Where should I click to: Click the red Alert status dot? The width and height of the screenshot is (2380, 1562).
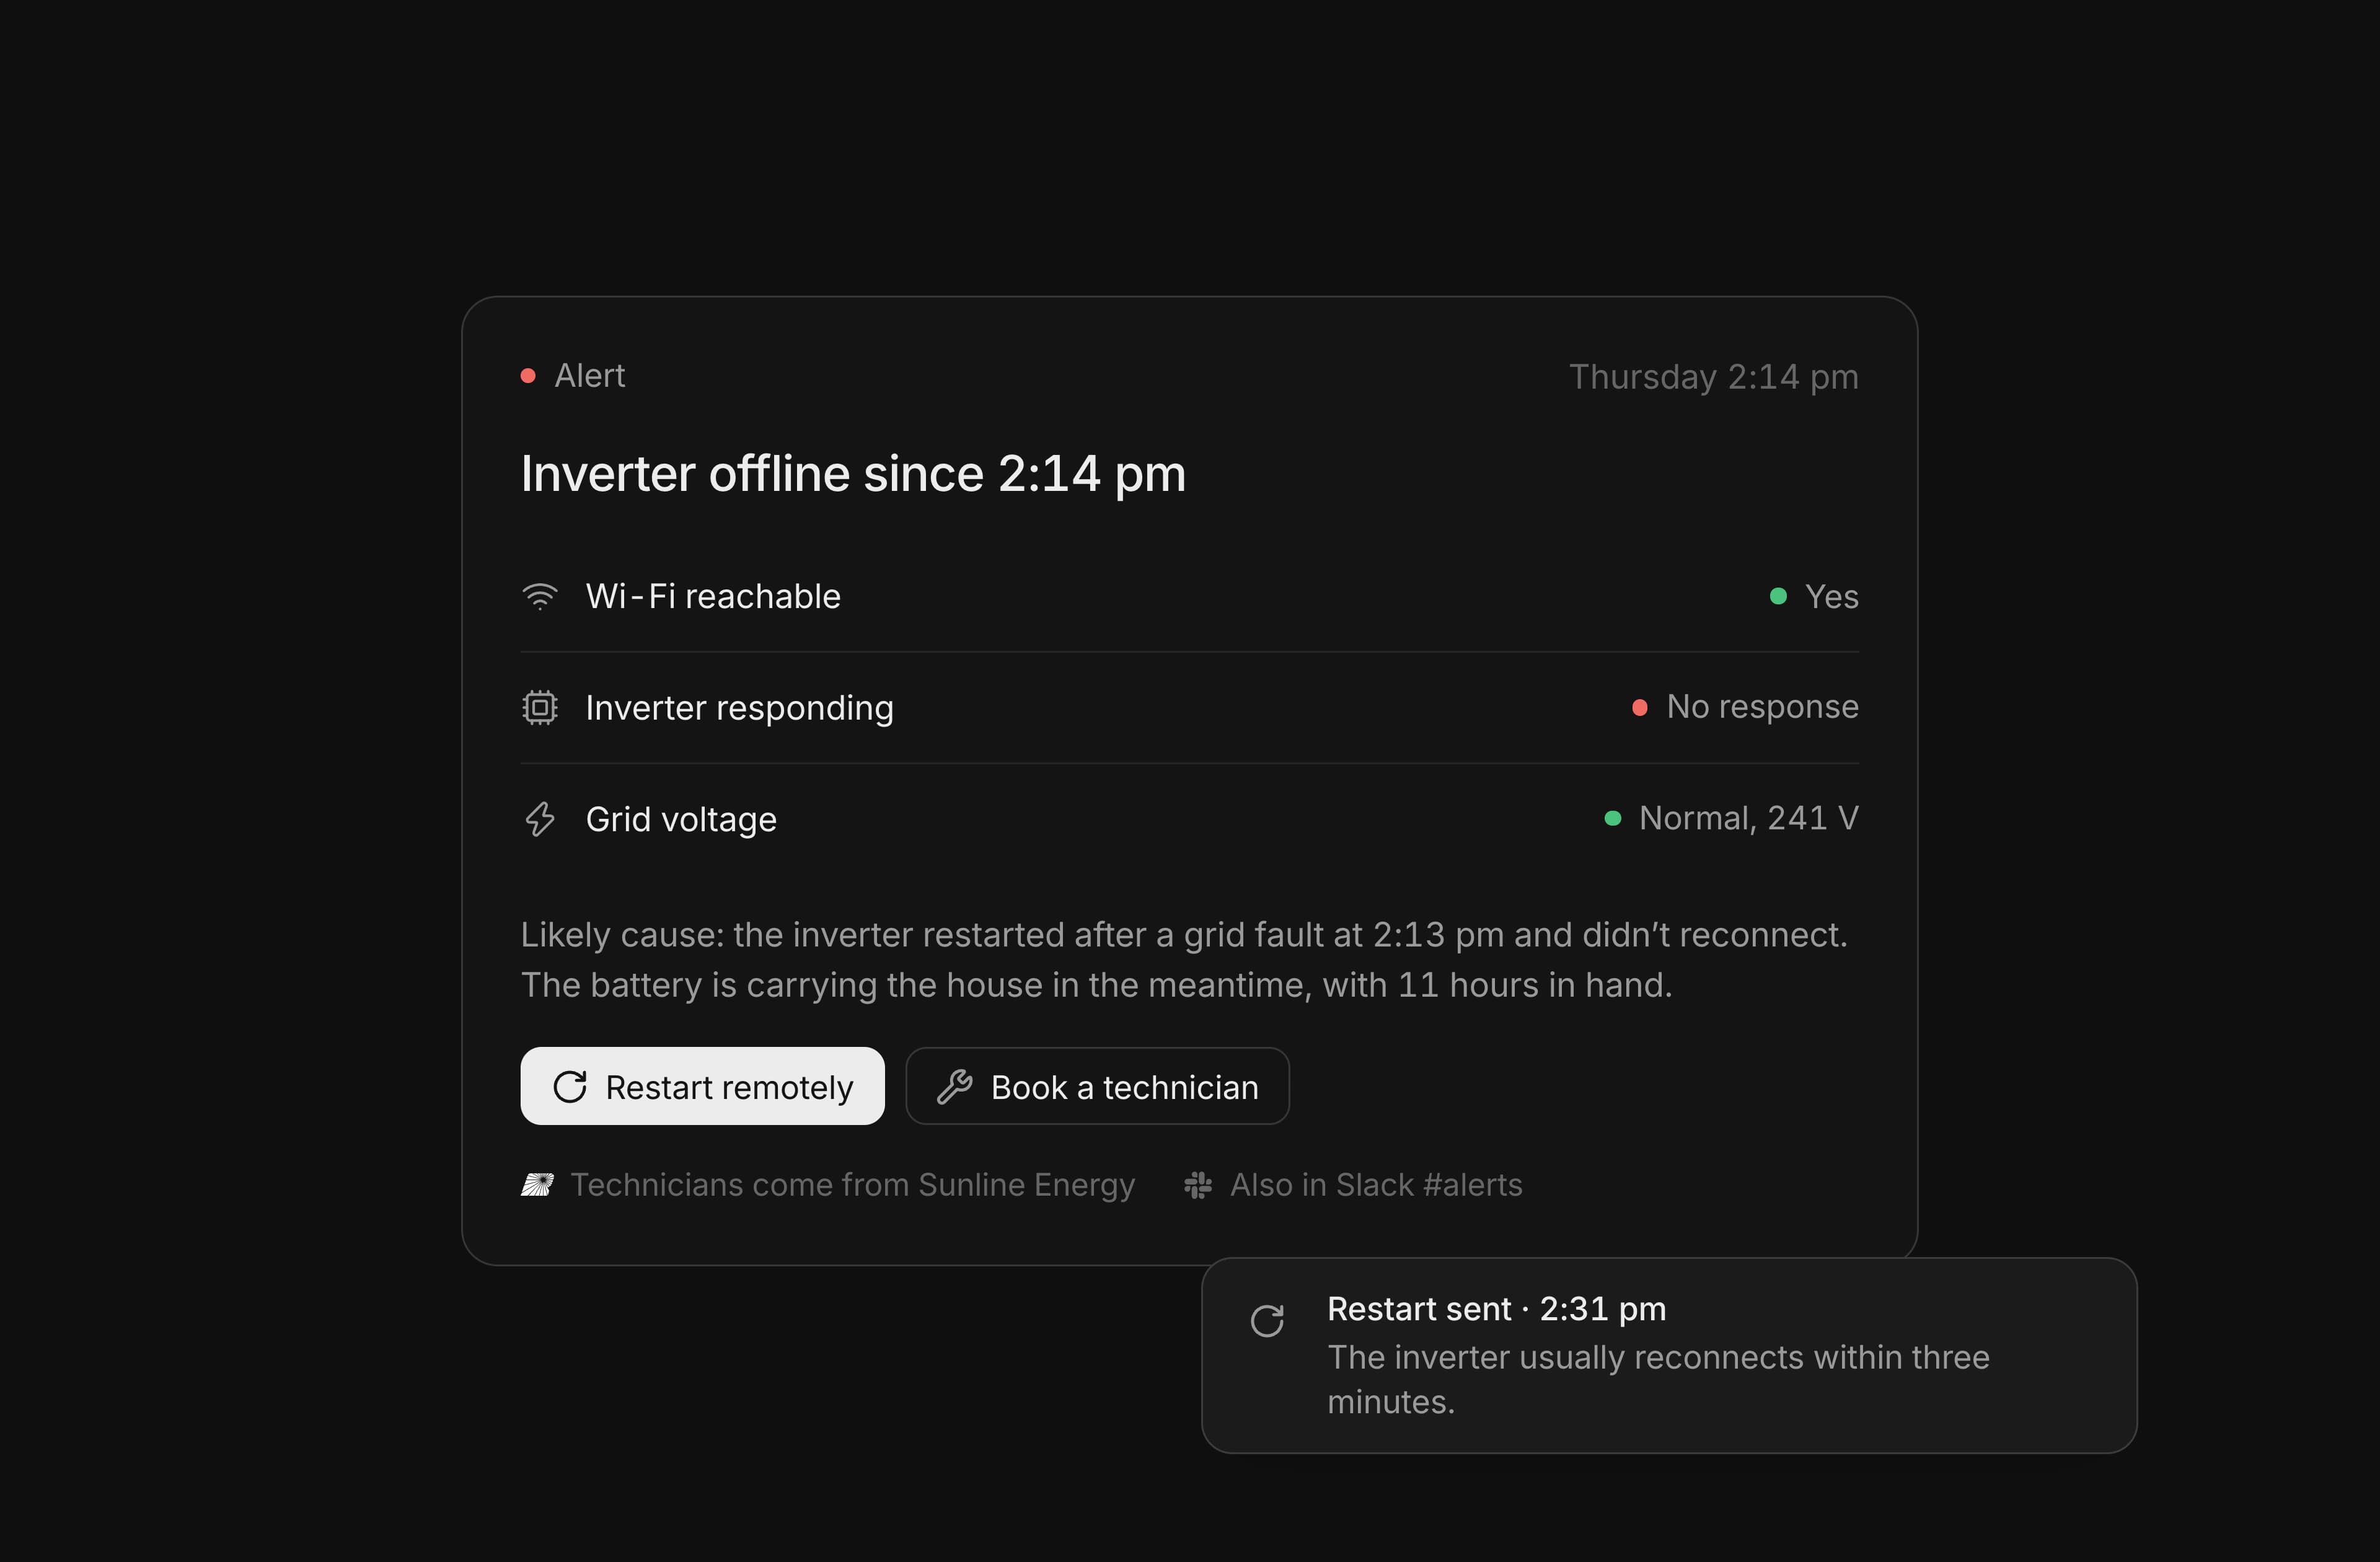(x=528, y=376)
